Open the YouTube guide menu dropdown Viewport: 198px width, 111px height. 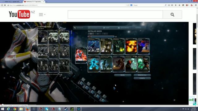42,14
